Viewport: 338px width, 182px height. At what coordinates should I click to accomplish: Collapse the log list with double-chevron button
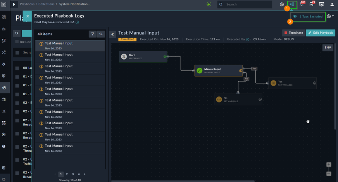(x=113, y=34)
